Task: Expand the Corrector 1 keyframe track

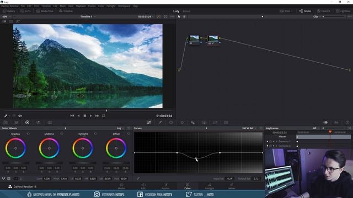Action: point(276,141)
